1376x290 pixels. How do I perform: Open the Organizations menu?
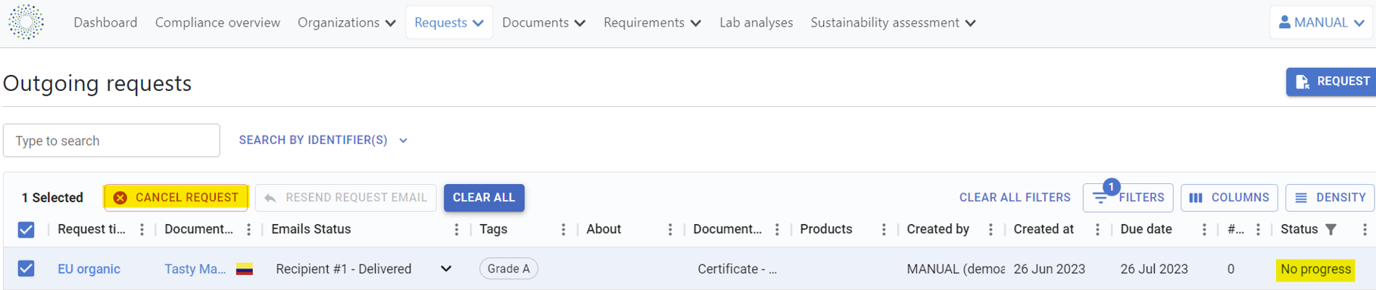[x=346, y=23]
